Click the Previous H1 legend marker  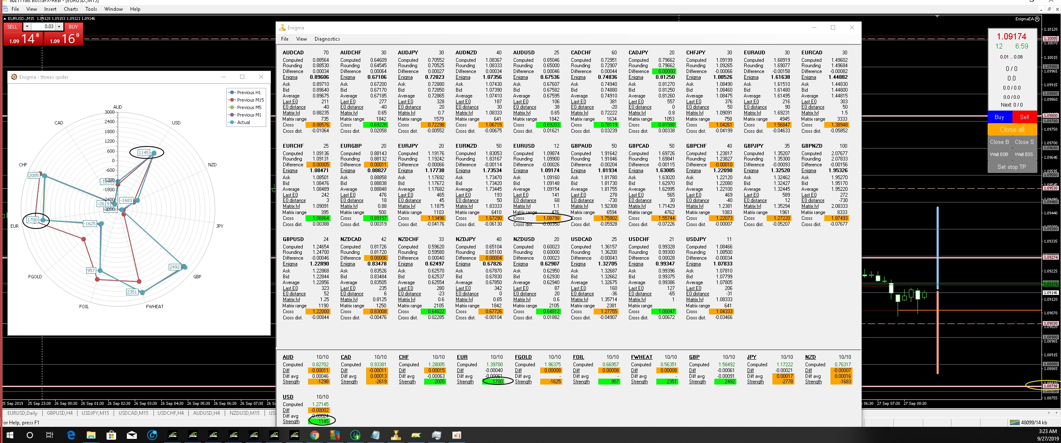[x=232, y=92]
